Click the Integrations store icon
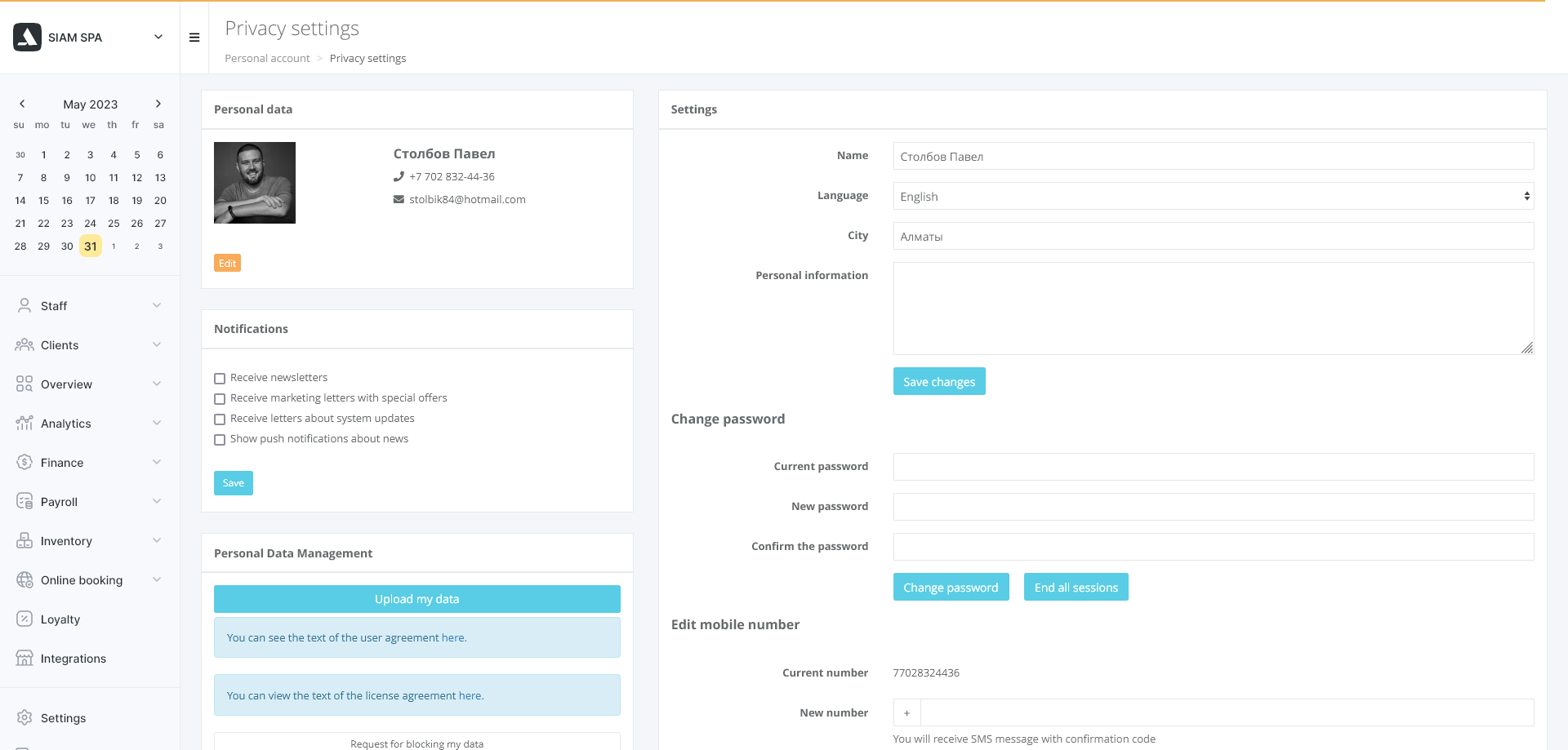The width and height of the screenshot is (1568, 750). pos(24,658)
